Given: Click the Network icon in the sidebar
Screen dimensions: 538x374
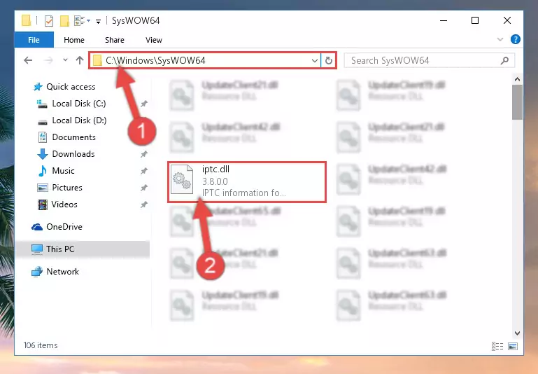Looking at the screenshot, I should coord(36,272).
